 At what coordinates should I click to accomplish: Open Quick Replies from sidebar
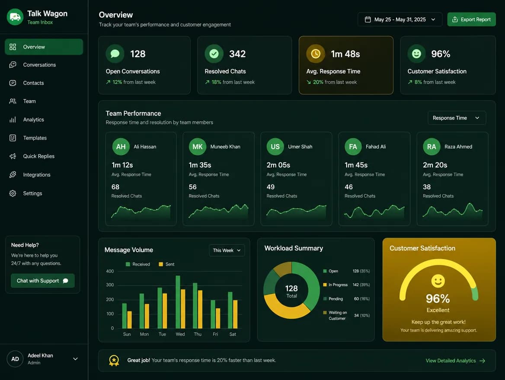pos(44,156)
